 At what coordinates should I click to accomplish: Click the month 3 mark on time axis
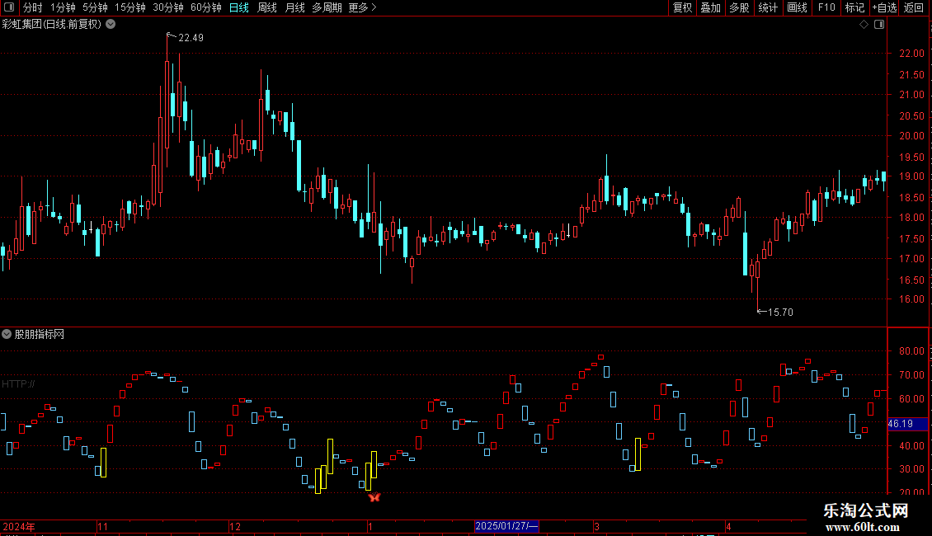(x=596, y=526)
